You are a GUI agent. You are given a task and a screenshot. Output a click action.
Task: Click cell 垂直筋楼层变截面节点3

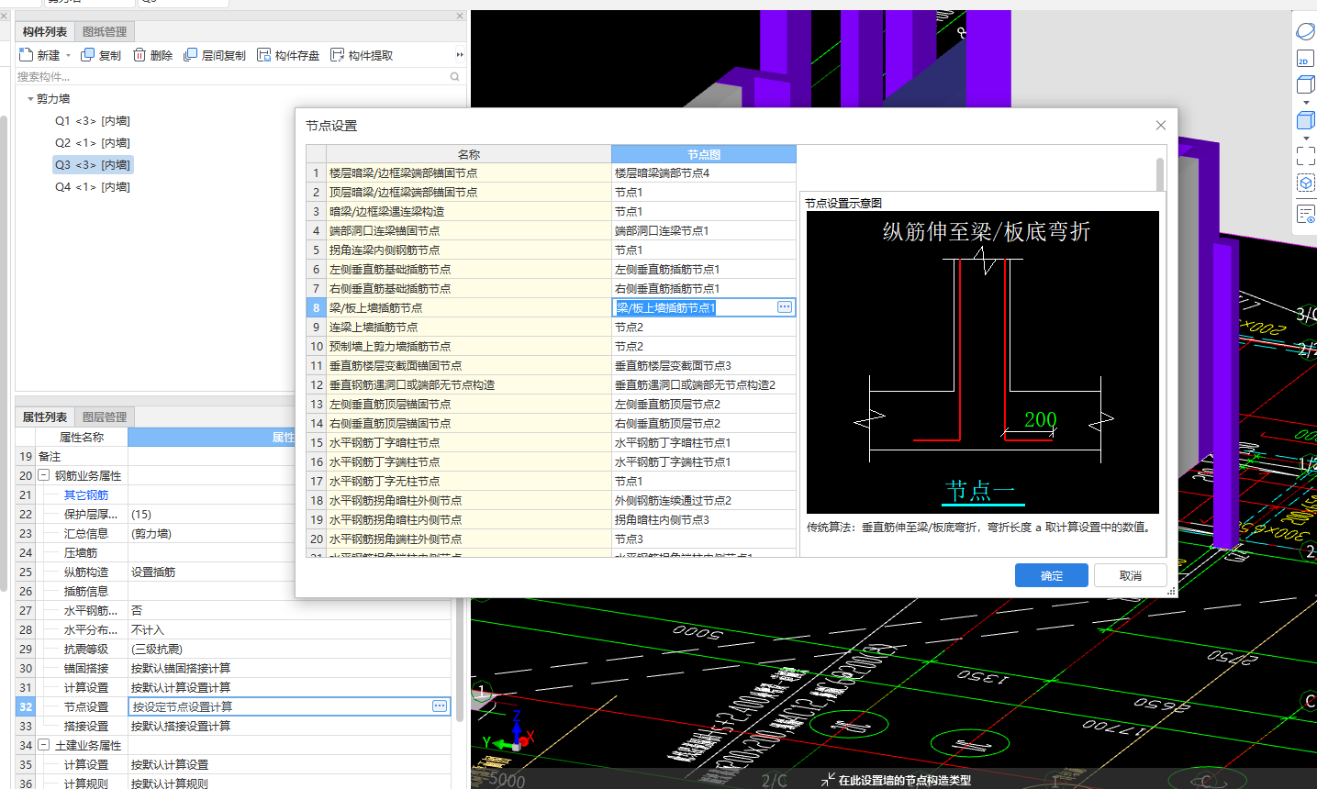pos(704,365)
